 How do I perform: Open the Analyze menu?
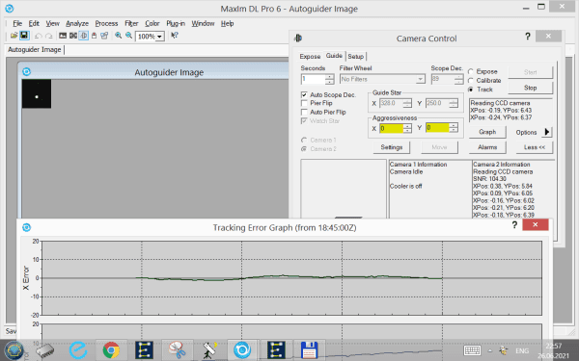coord(77,23)
